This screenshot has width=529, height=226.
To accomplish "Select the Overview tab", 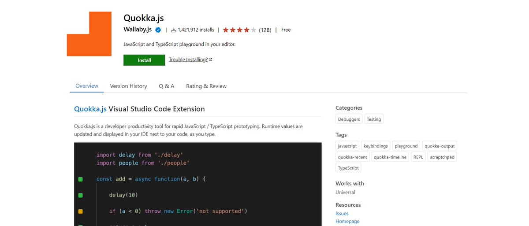I will (87, 86).
